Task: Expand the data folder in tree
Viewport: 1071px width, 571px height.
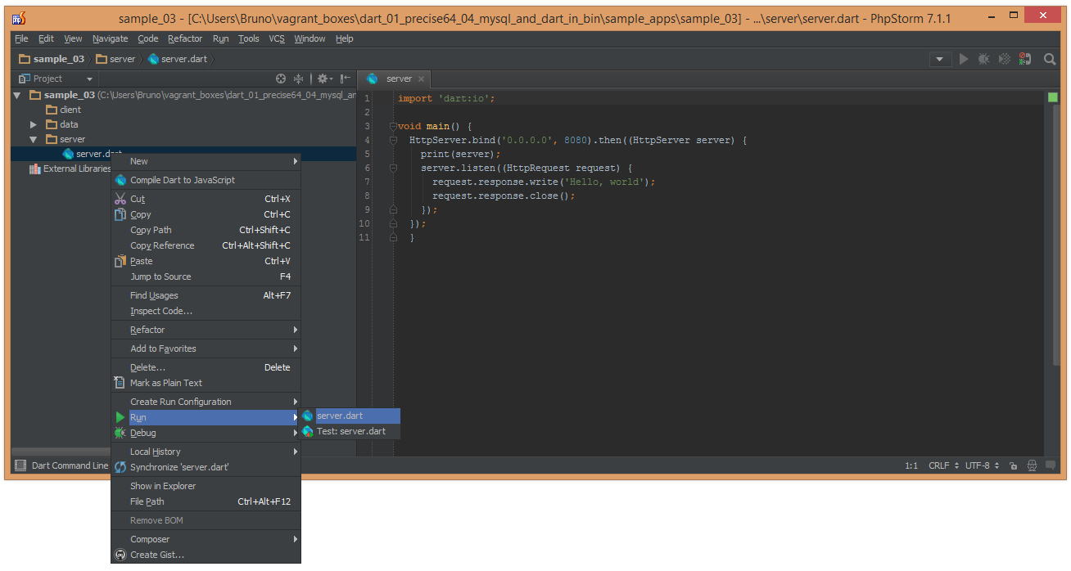Action: (x=34, y=124)
